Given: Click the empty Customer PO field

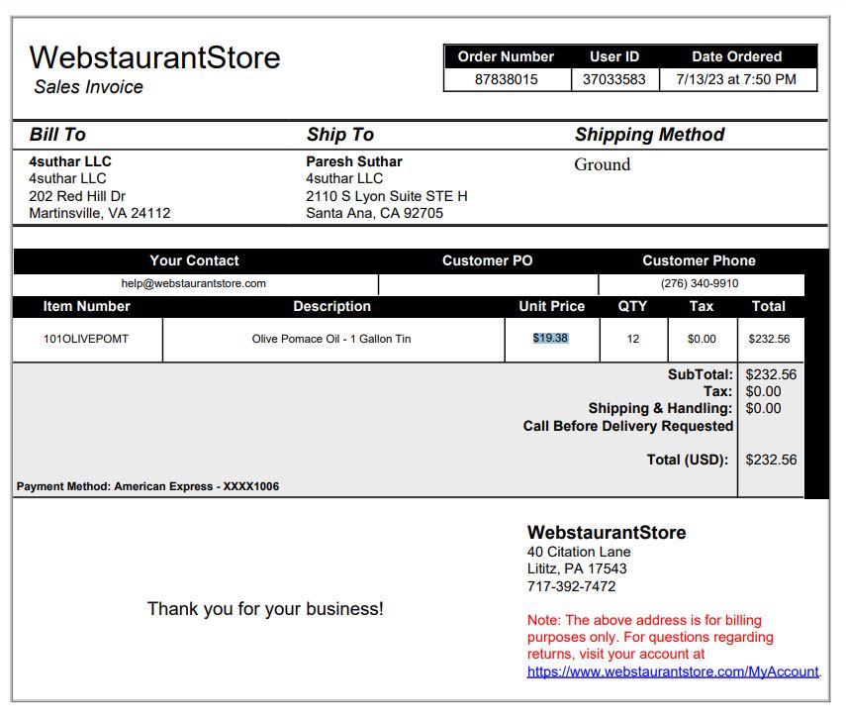Looking at the screenshot, I should click(488, 284).
